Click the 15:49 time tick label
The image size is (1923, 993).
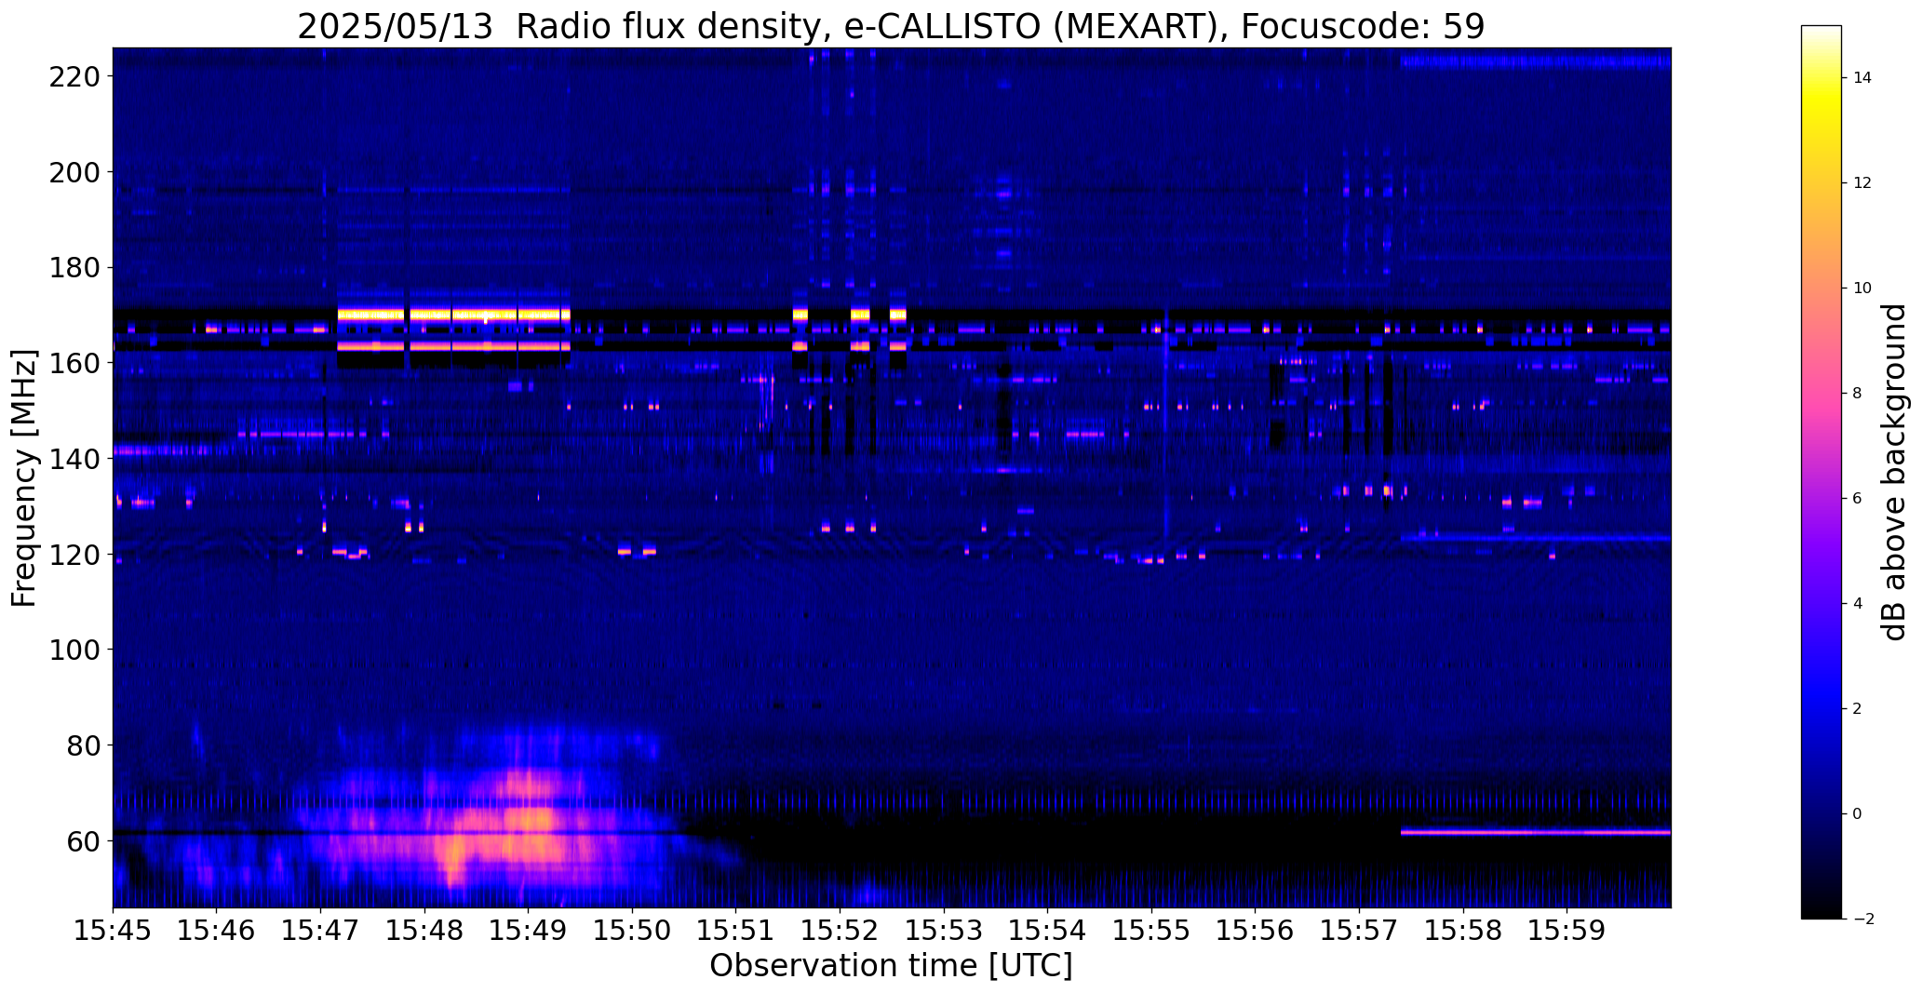(529, 931)
